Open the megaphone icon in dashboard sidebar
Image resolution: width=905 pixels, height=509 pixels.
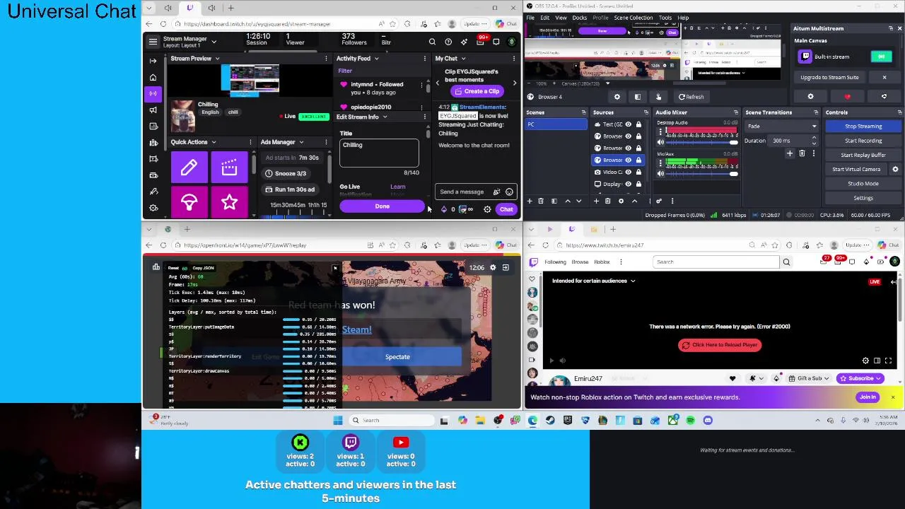coord(153,110)
